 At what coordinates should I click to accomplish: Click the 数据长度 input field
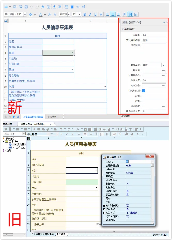click(154, 80)
